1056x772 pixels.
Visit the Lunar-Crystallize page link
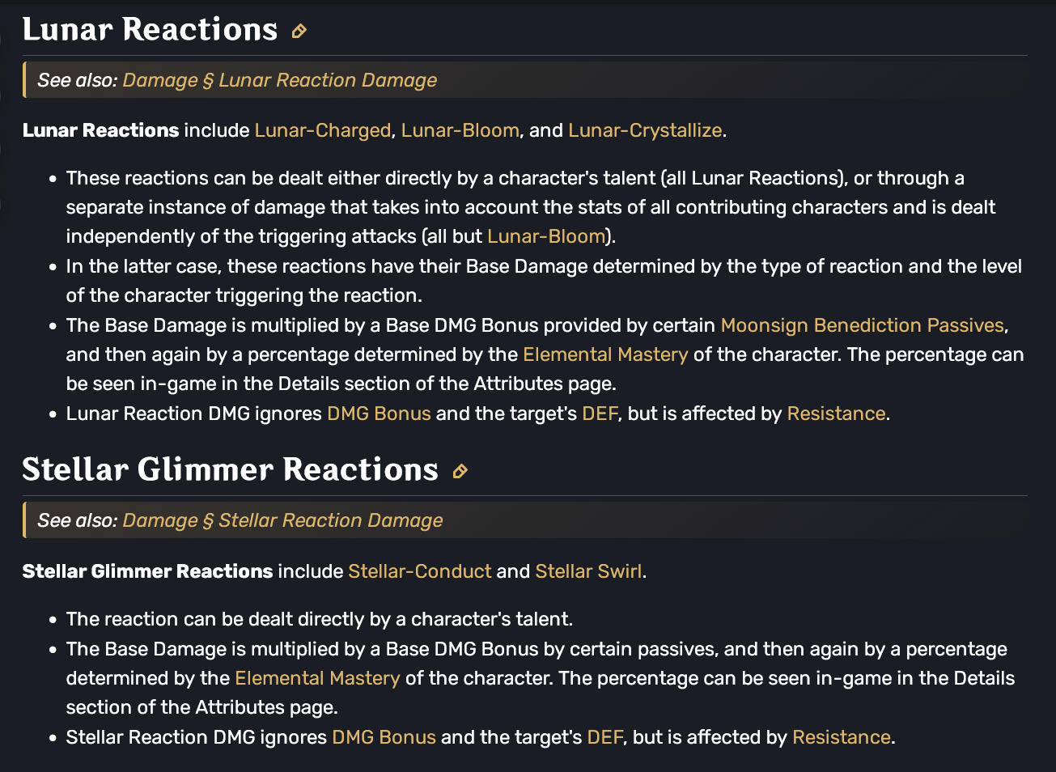coord(645,130)
